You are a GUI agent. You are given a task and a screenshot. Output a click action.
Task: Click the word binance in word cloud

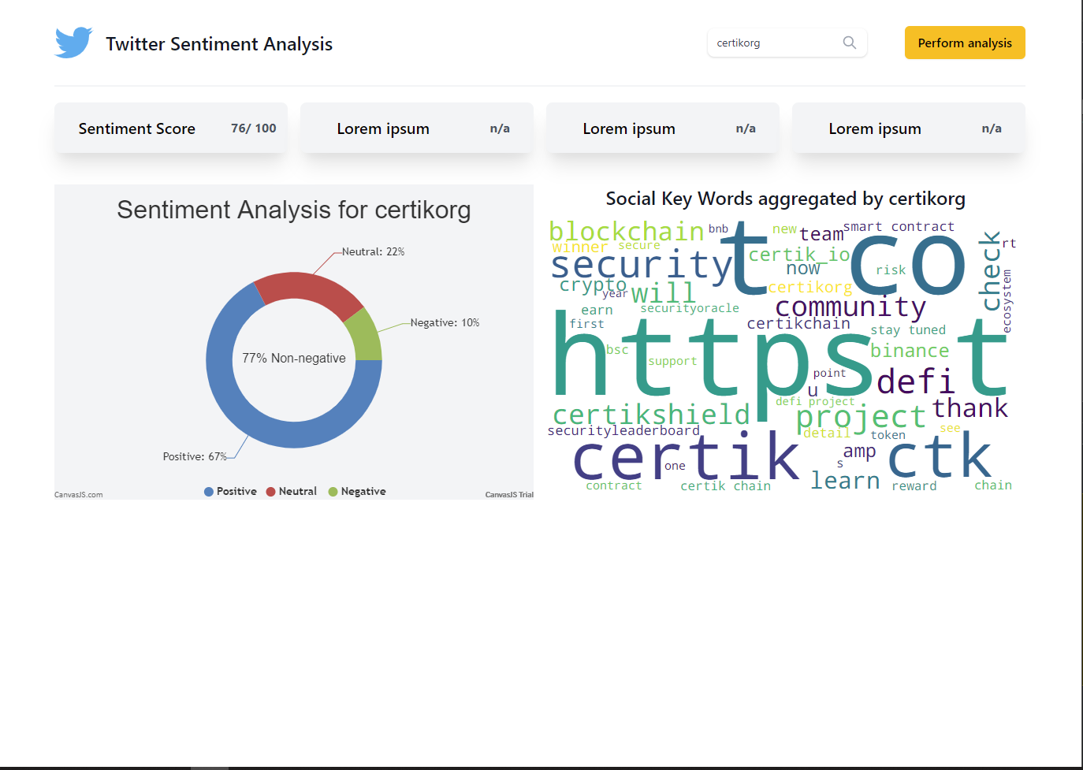(x=910, y=351)
